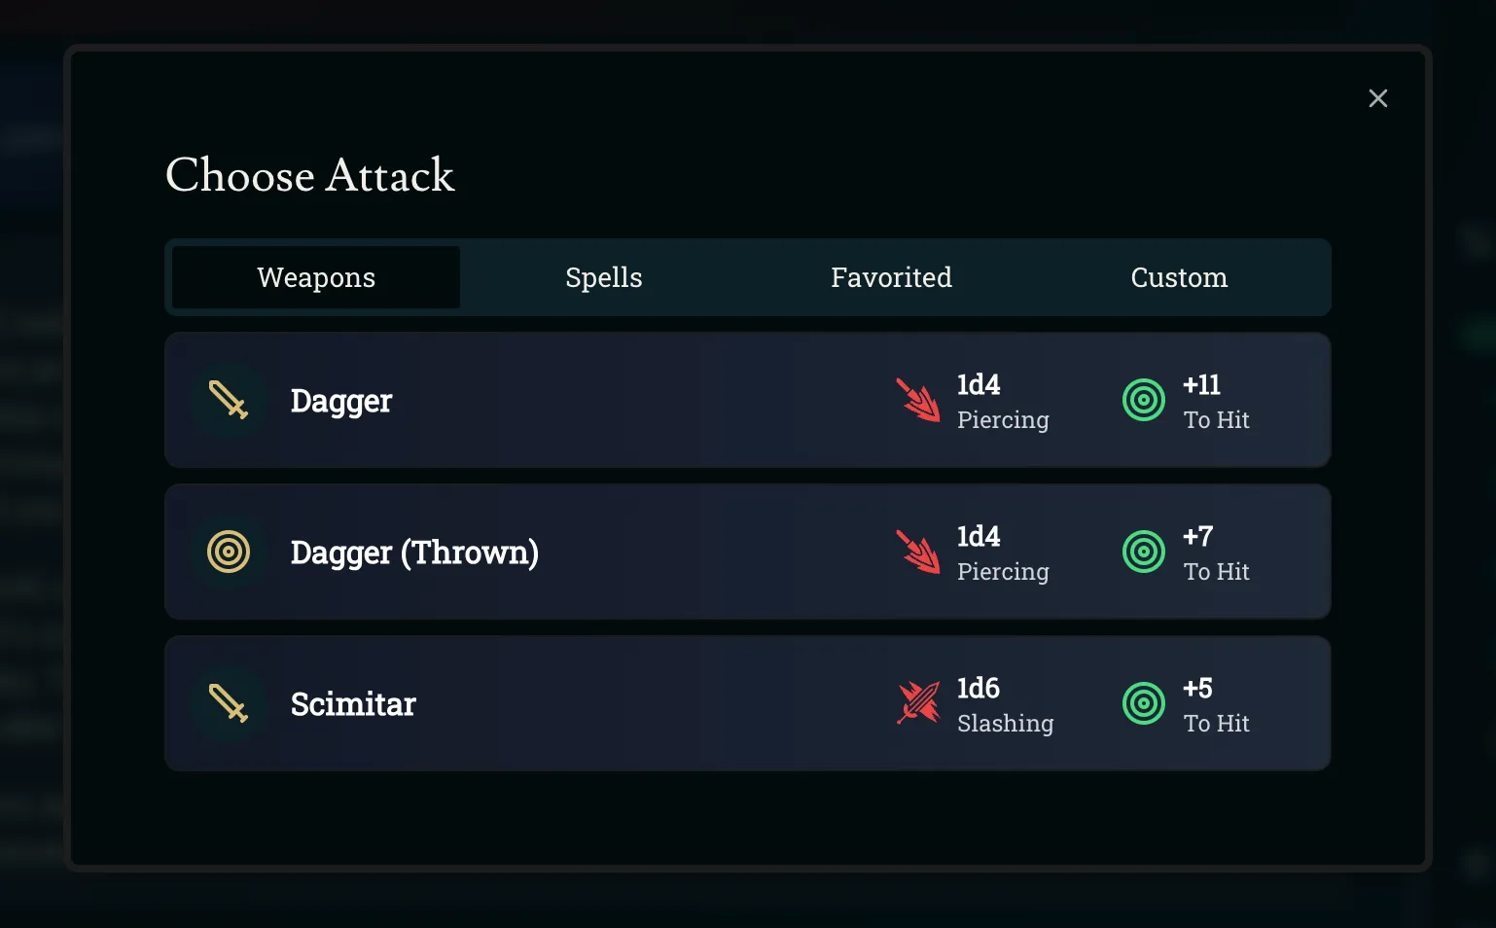The height and width of the screenshot is (928, 1496).
Task: Close the Choose Attack dialog
Action: tap(1377, 98)
